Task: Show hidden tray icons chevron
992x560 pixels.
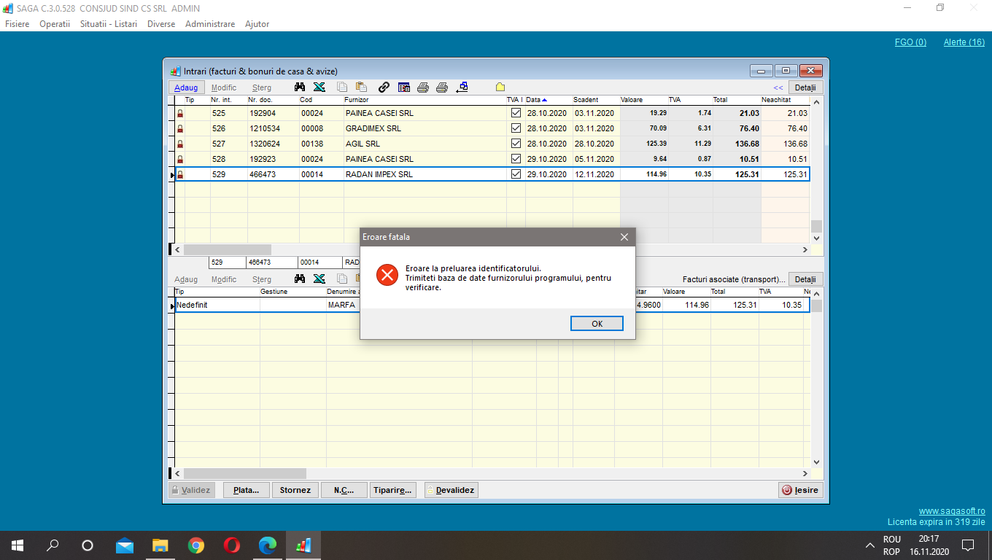Action: [869, 545]
